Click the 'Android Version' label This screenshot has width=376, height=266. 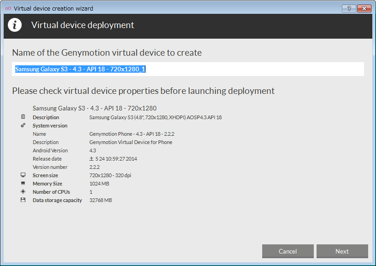tap(50, 150)
